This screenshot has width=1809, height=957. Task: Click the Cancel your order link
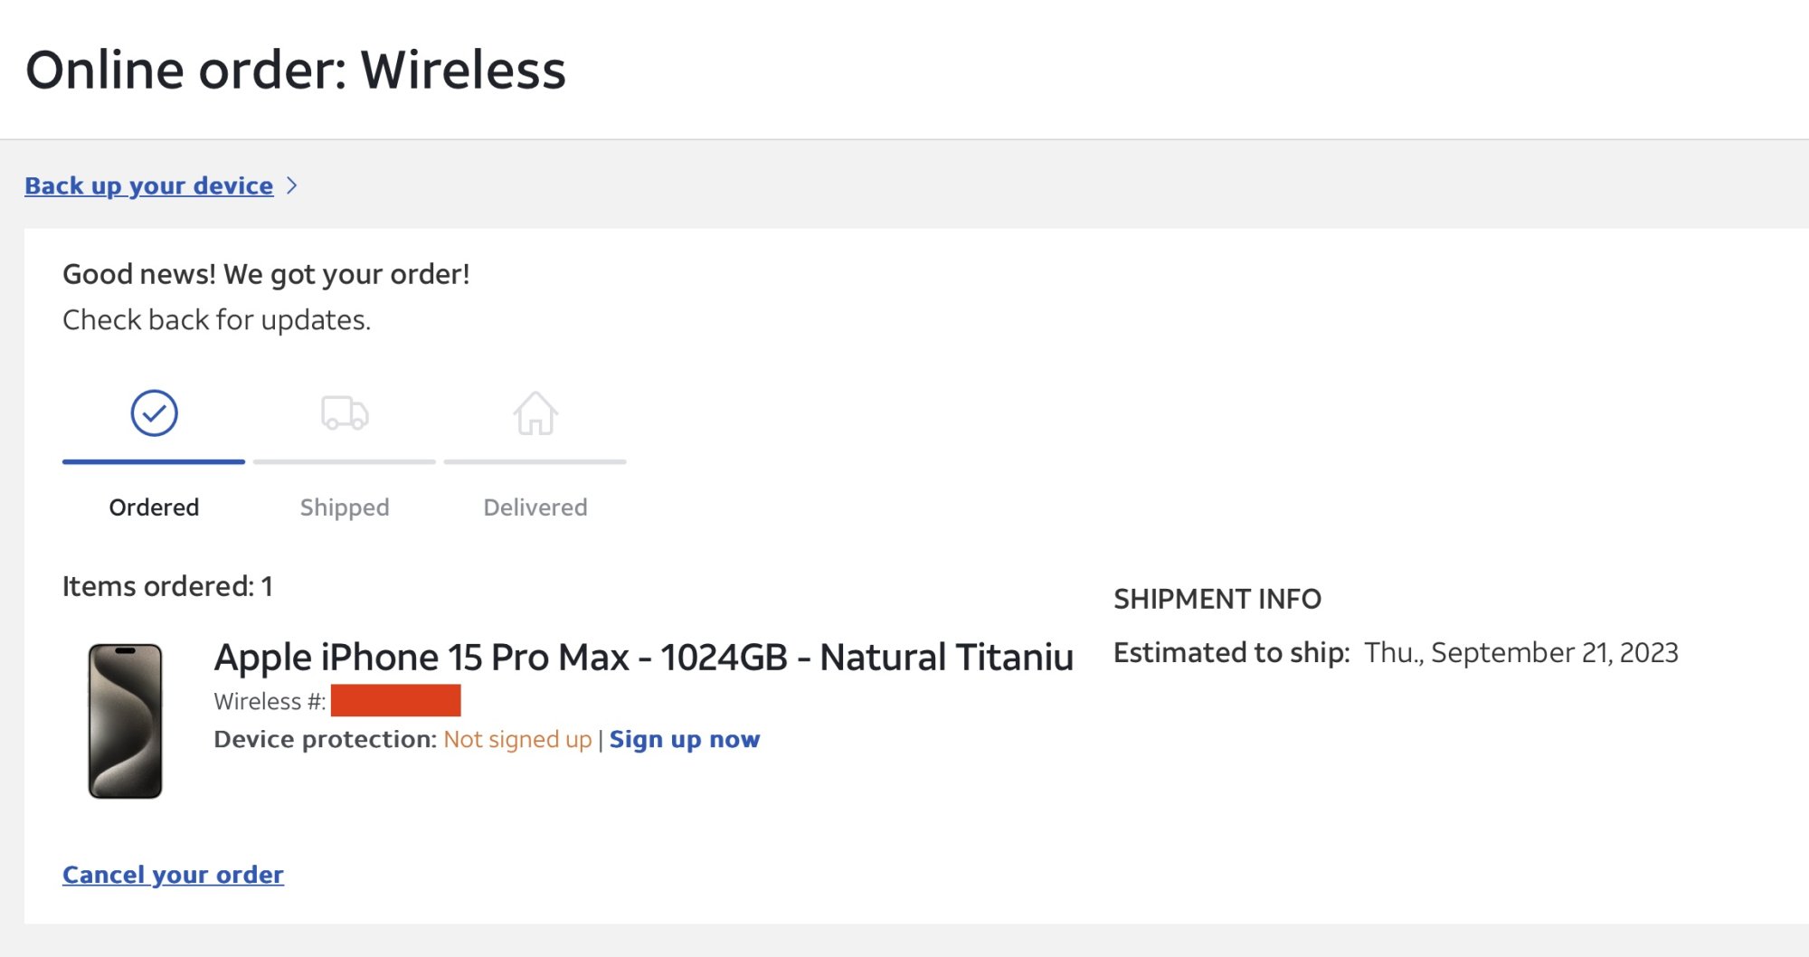coord(173,875)
